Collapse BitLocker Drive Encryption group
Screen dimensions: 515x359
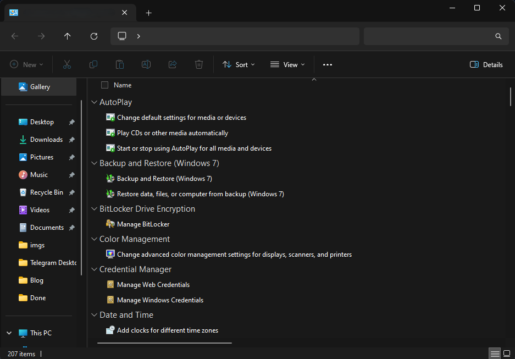(x=95, y=209)
